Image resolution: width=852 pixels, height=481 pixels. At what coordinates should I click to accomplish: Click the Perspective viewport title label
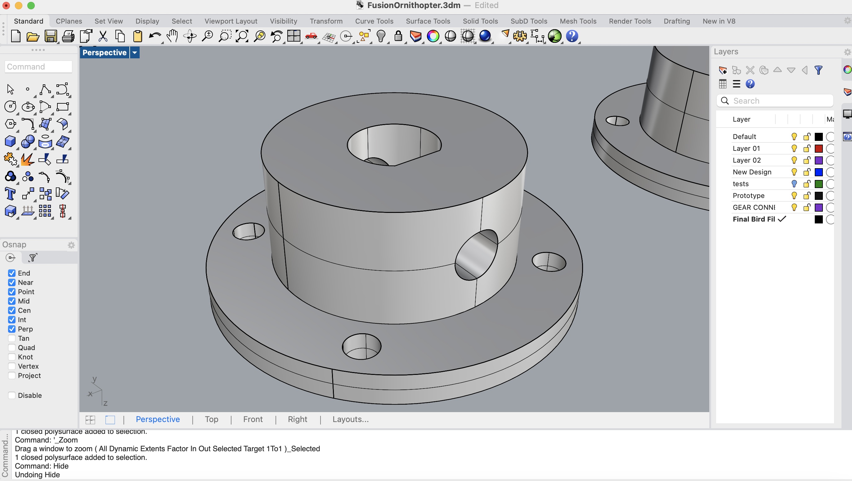tap(105, 52)
